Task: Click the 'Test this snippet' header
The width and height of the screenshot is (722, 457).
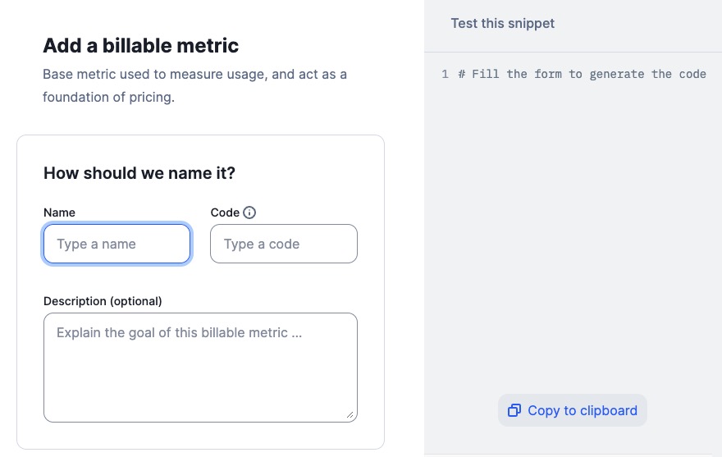Action: (x=502, y=23)
